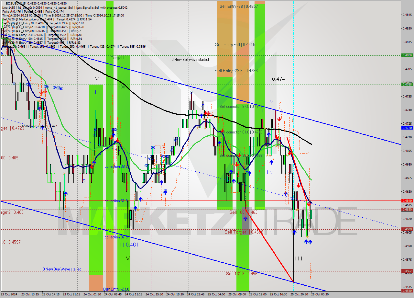This screenshot has width=414, height=298.
Task: Select the 'Sell Entry -88 | 0.4857' label
Action: coord(239,6)
